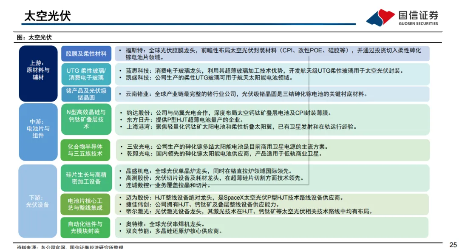
Task: Click the GUOSEN SECURITIES English text
Action: pos(418,23)
